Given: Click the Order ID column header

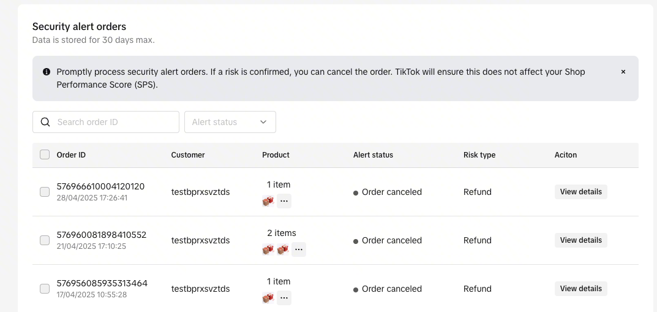Looking at the screenshot, I should (x=71, y=155).
